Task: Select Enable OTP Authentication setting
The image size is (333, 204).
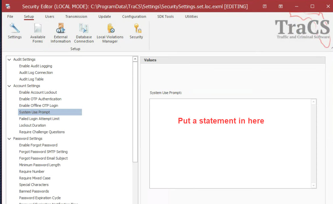Action: coord(40,99)
